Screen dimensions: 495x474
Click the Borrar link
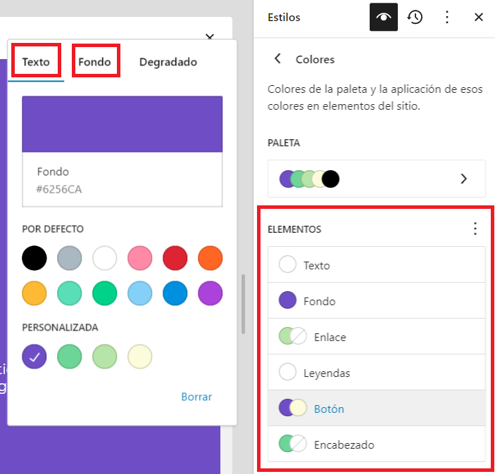[196, 397]
